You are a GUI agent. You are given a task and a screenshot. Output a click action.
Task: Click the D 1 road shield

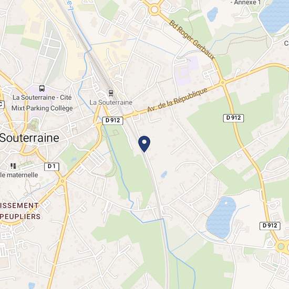pos(51,167)
